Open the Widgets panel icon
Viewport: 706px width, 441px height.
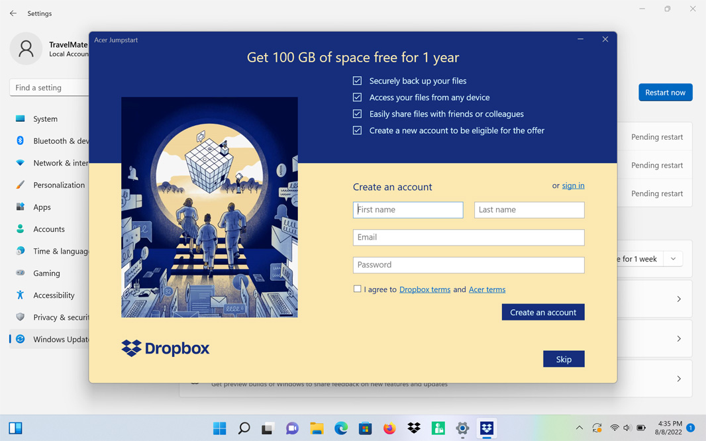(x=15, y=428)
